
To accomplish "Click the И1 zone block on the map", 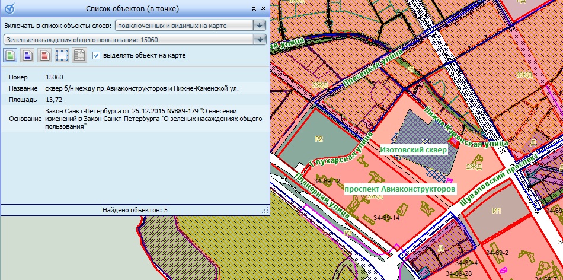I will (496, 210).
